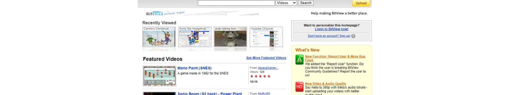Click Login to BitView now link
This screenshot has width=508, height=95.
331,29
